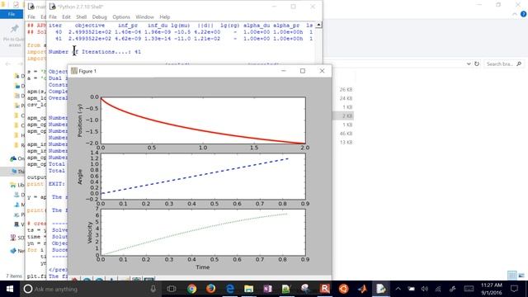Select This PC in Explorer navigation pane

pyautogui.click(x=16, y=172)
